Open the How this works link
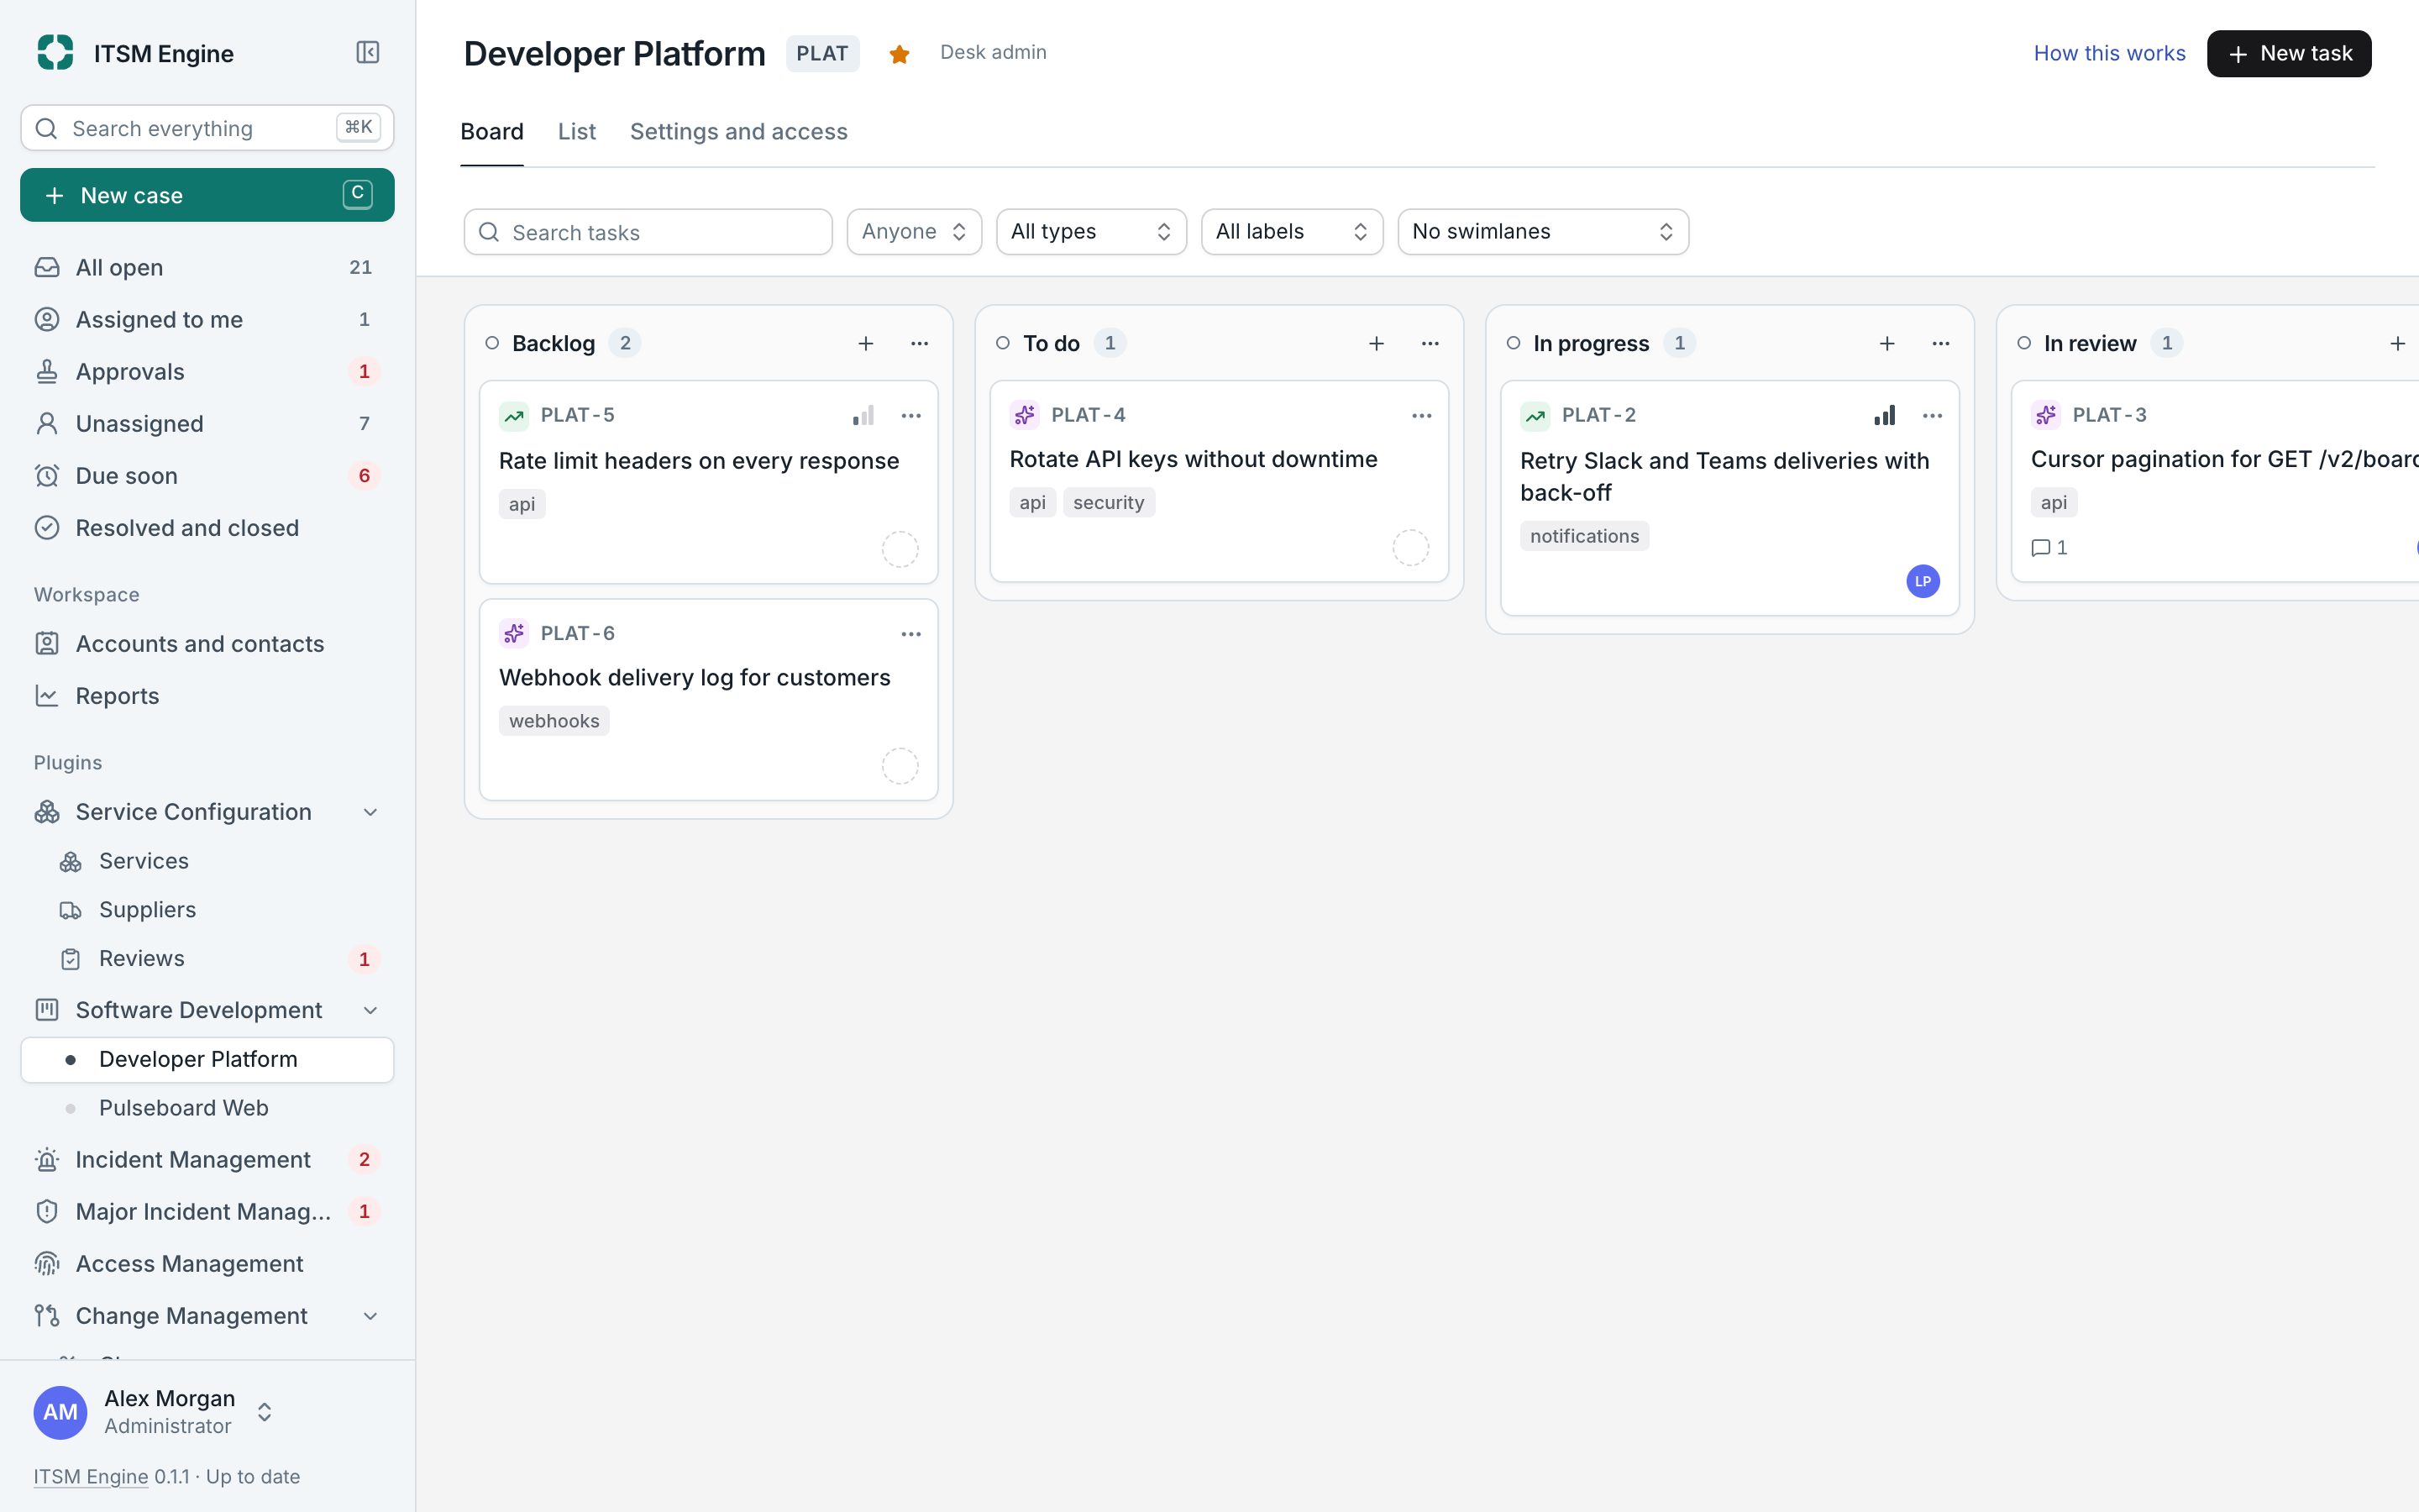2419x1512 pixels. point(2109,54)
